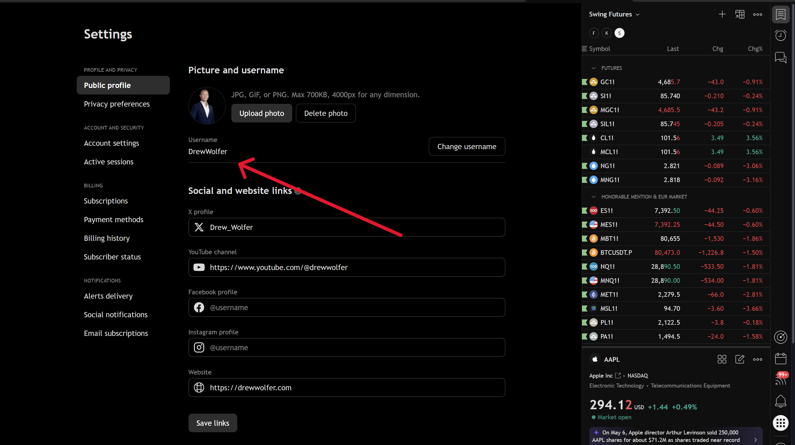
Task: Open the AAPL details edit note icon
Action: point(740,359)
